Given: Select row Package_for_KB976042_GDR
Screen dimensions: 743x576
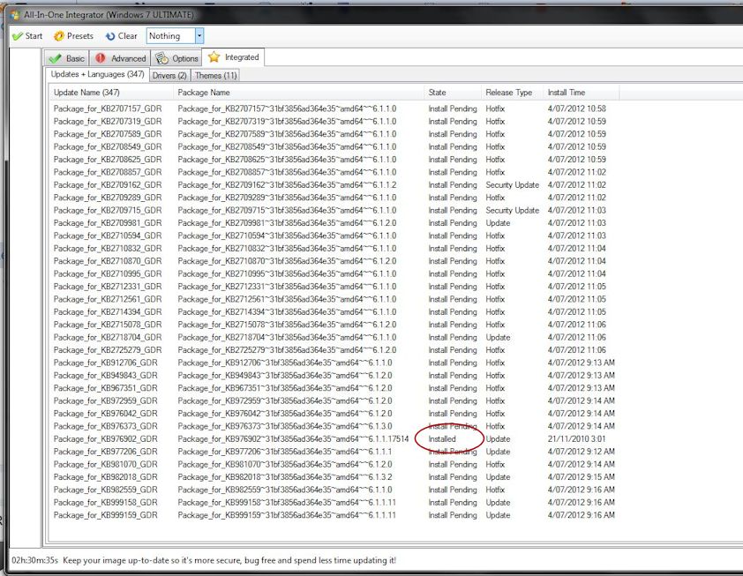Looking at the screenshot, I should (x=334, y=414).
